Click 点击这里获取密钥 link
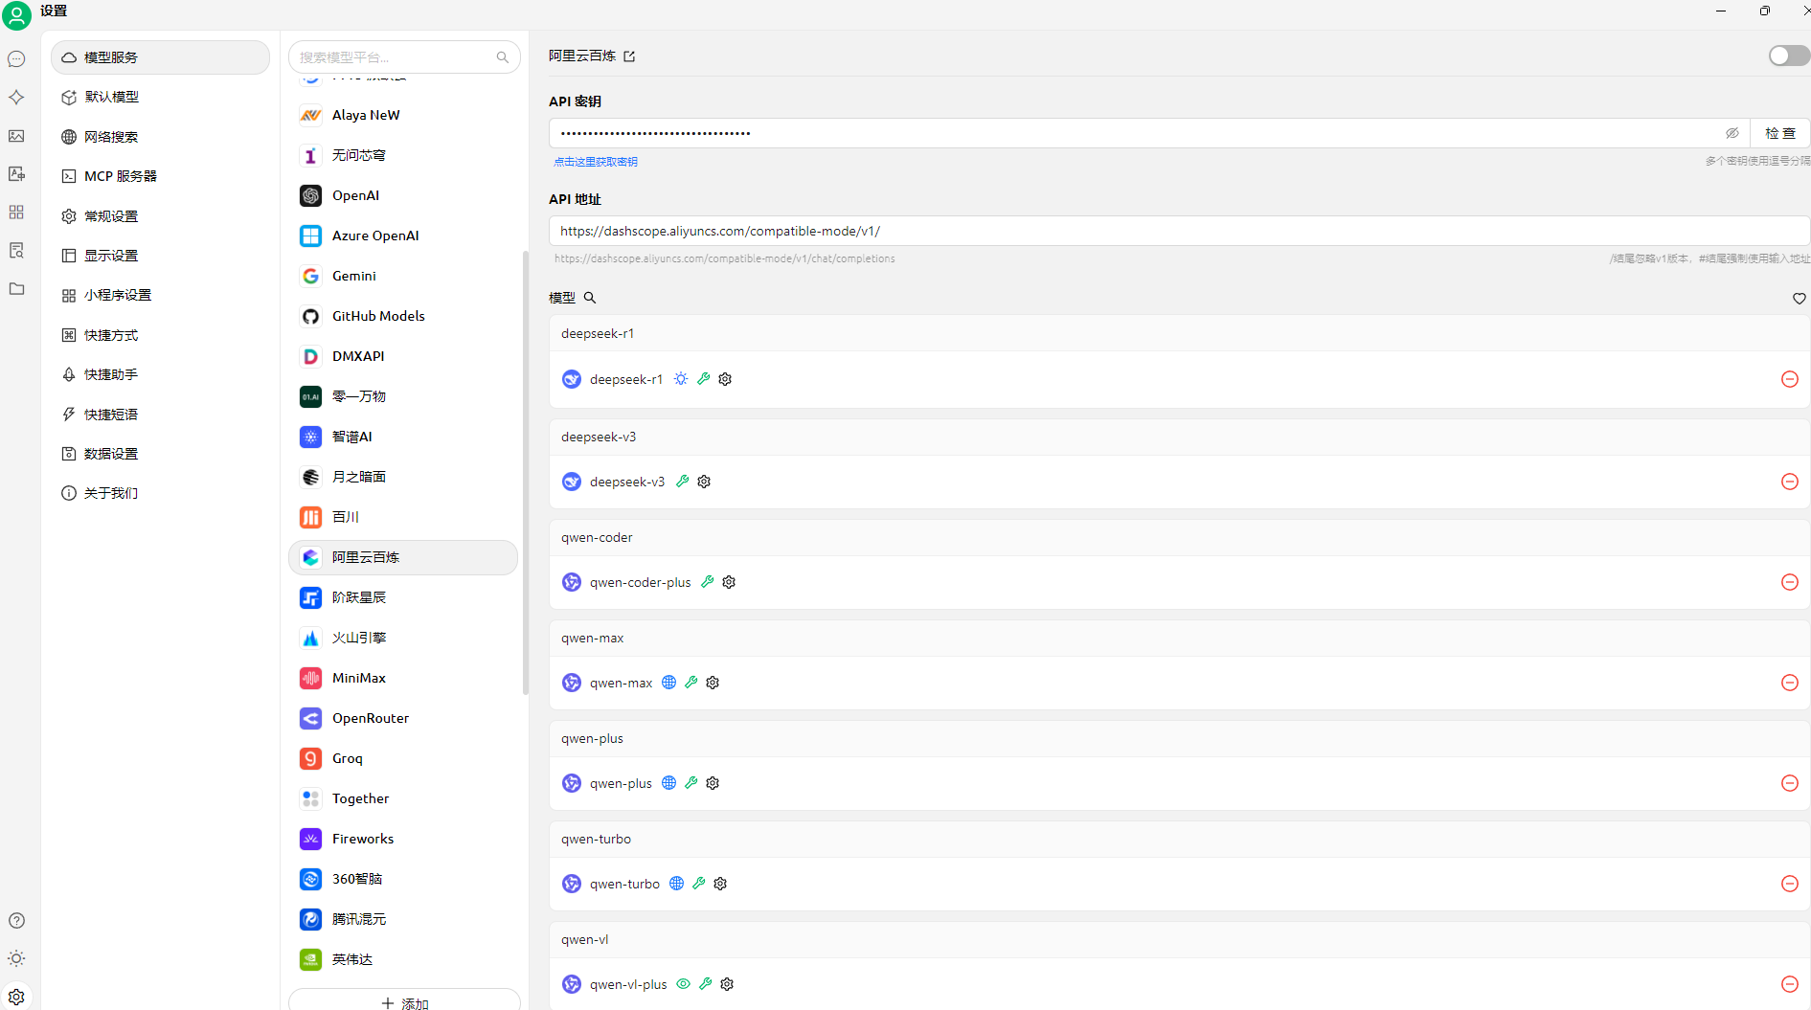 pos(596,162)
